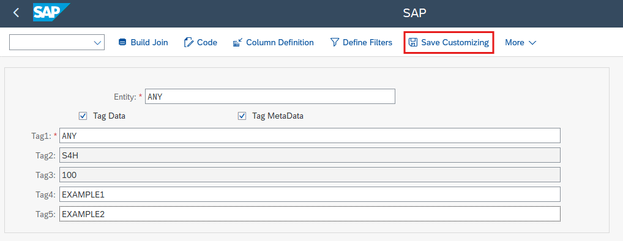The image size is (623, 241).
Task: Open the command field dropdown arrow
Action: click(x=97, y=42)
